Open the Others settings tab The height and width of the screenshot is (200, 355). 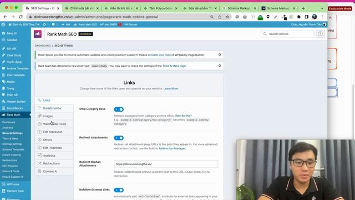[54, 139]
